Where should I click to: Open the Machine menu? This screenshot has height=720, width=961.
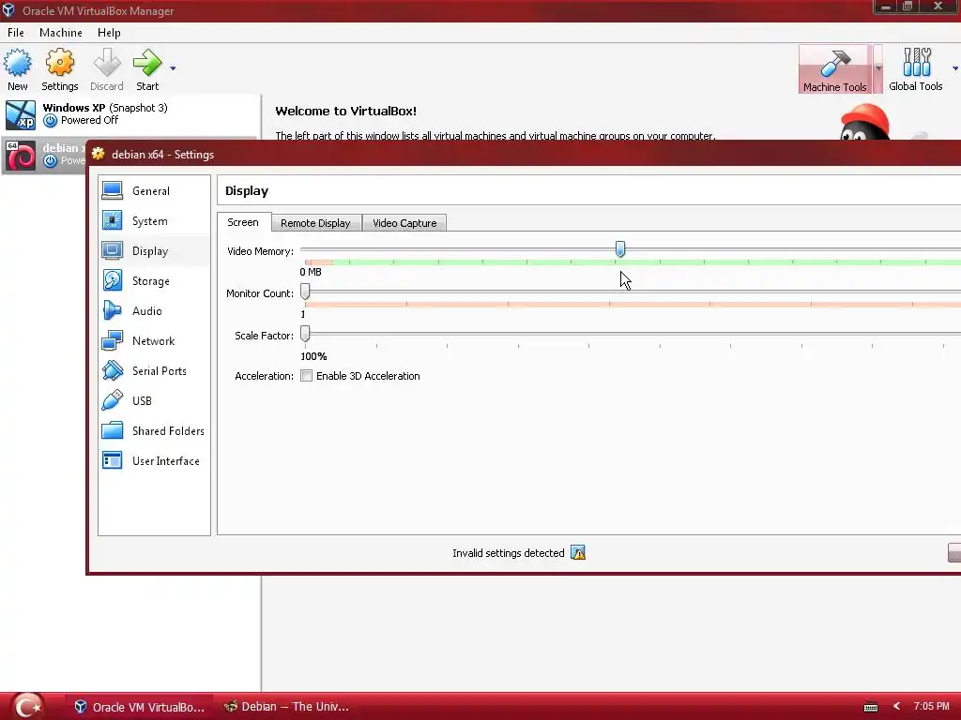[x=61, y=33]
